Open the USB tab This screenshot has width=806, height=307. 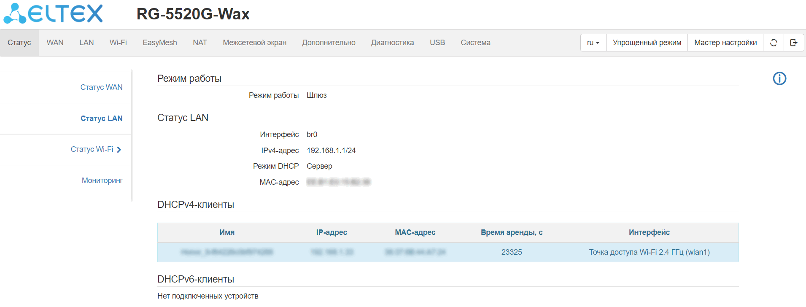(437, 43)
